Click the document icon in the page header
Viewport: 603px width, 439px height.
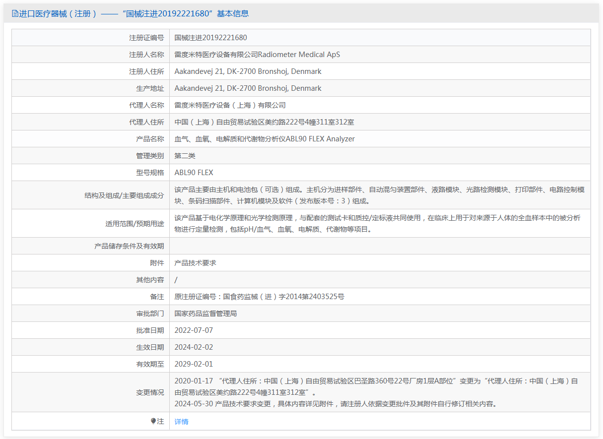tap(14, 14)
